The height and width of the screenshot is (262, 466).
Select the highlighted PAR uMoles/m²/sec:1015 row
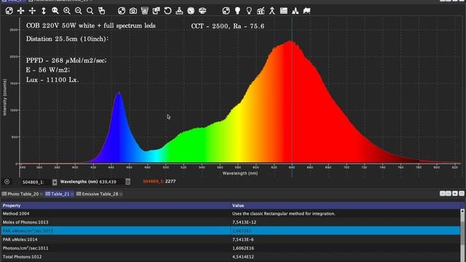[x=231, y=231]
